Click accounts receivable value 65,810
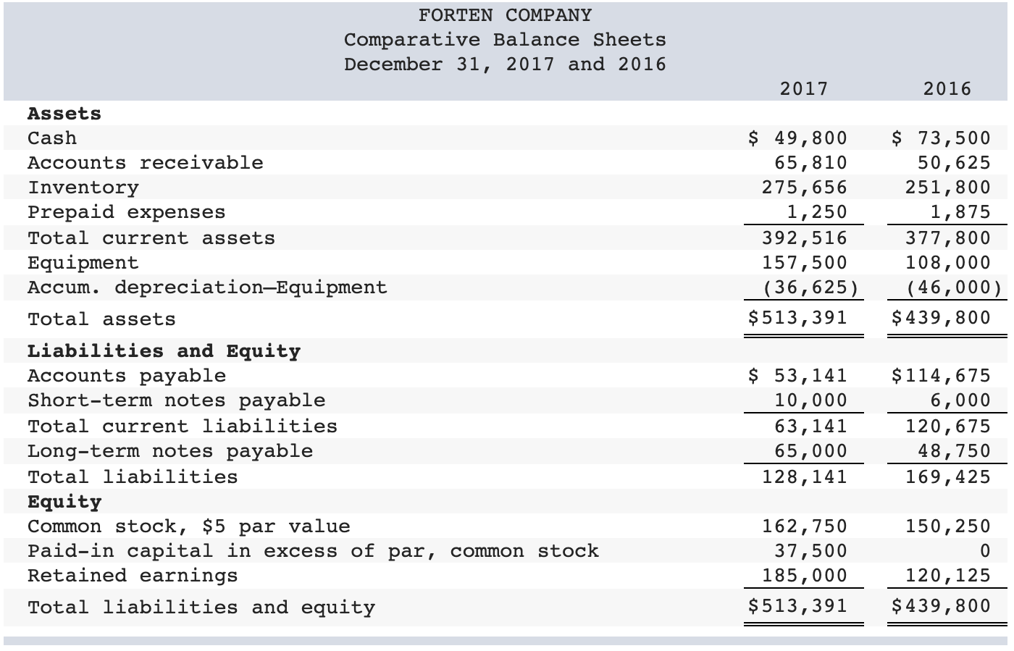The image size is (1014, 651). 810,162
